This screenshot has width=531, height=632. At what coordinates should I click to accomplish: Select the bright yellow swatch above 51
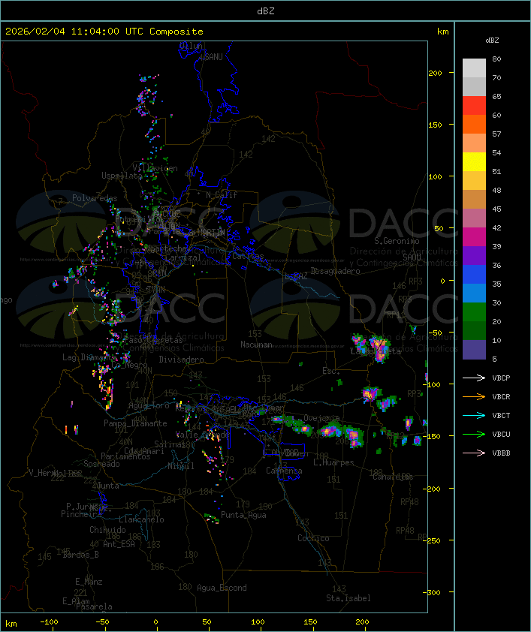pyautogui.click(x=474, y=161)
